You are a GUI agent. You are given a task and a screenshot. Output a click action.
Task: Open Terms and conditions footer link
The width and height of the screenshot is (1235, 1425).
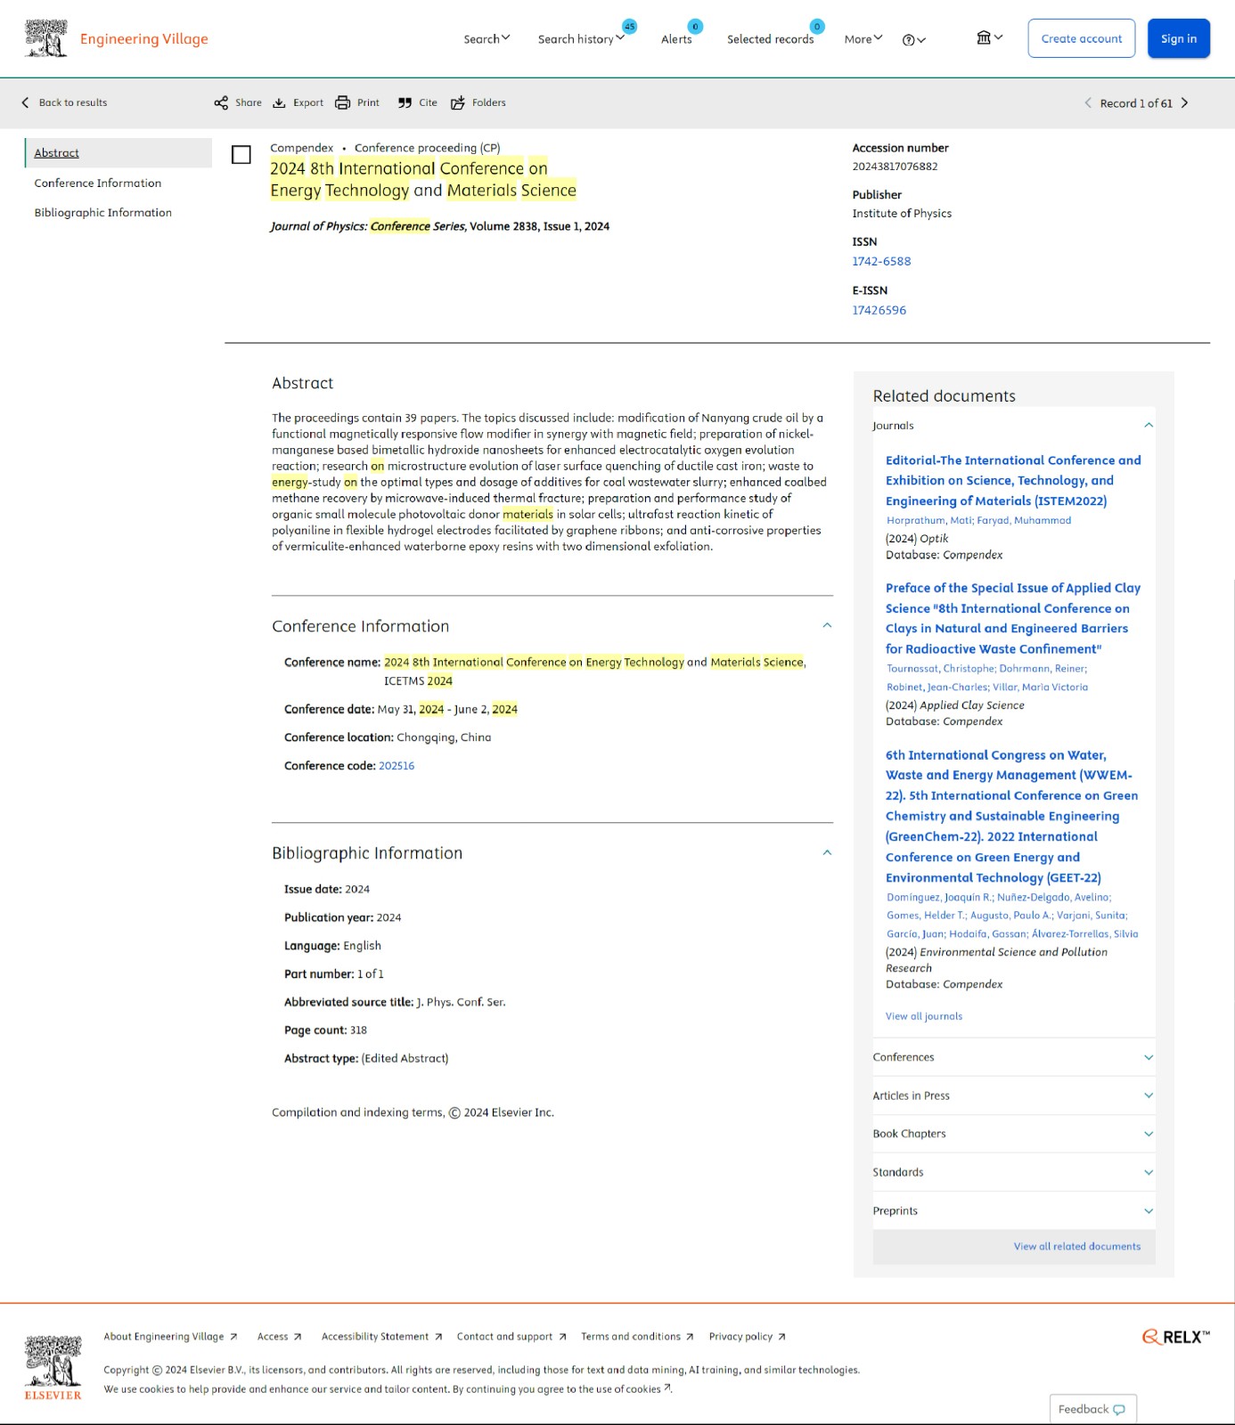coord(636,1337)
